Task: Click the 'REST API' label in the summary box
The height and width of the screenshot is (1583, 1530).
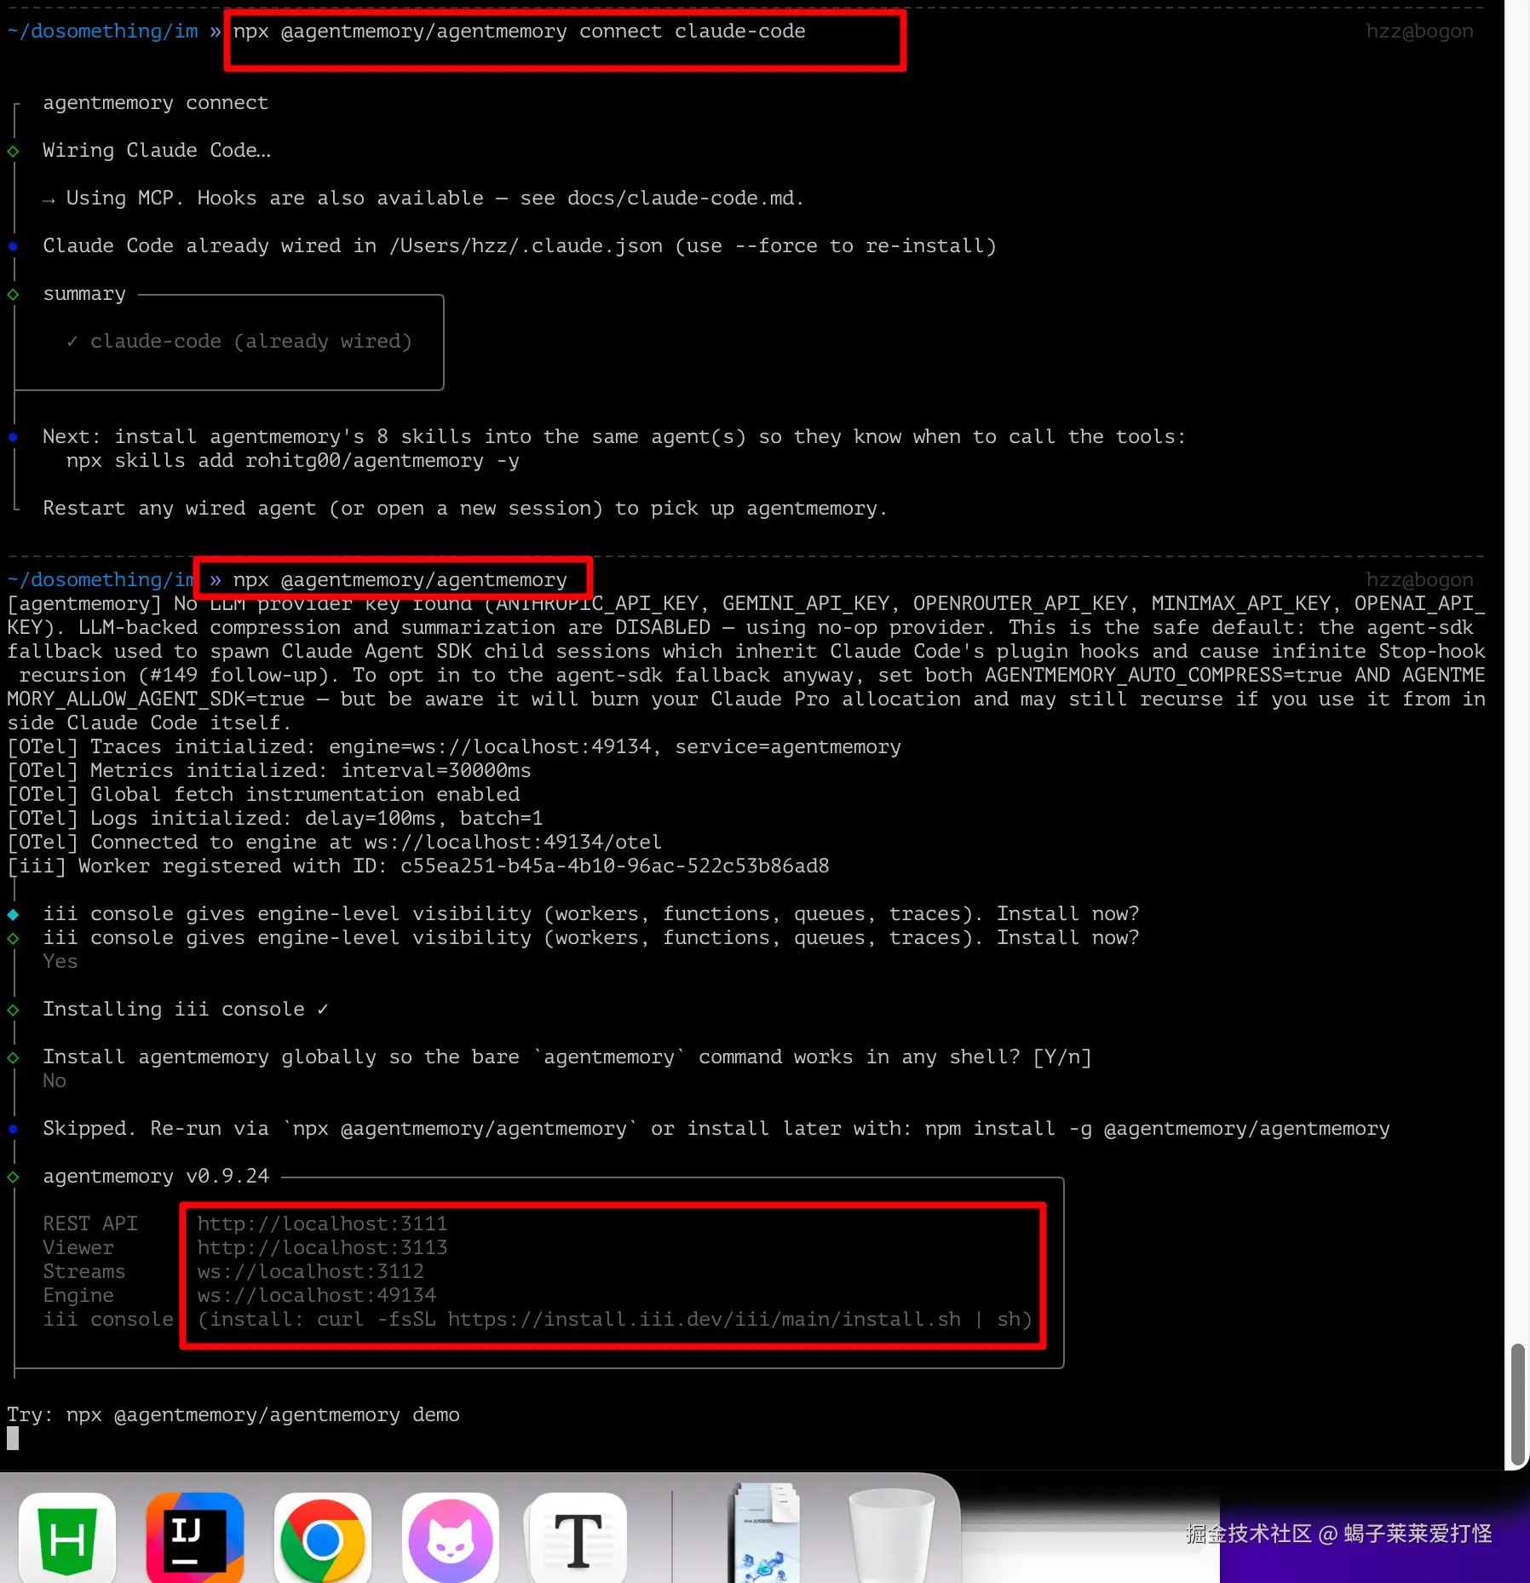Action: coord(90,1223)
